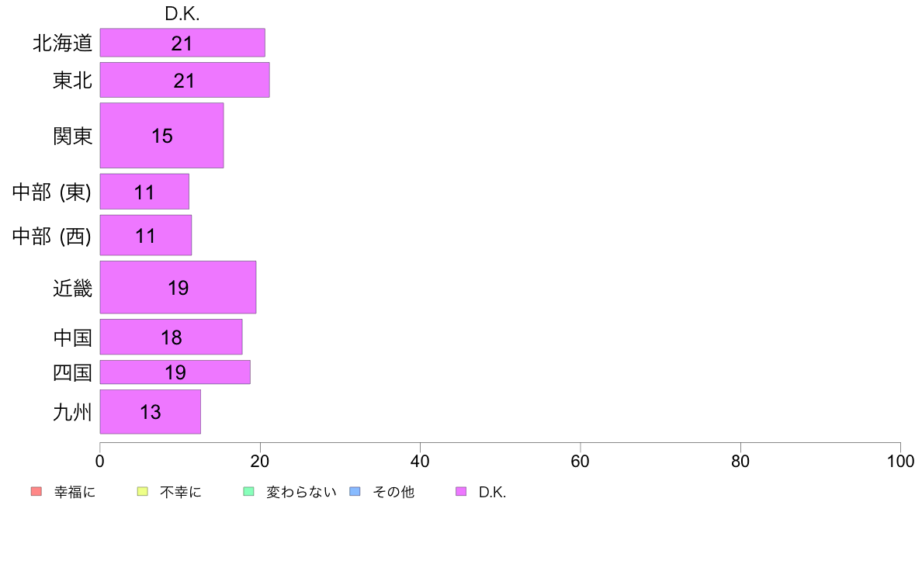
Task: Select the 北海道 bar showing 21
Action: tap(182, 43)
